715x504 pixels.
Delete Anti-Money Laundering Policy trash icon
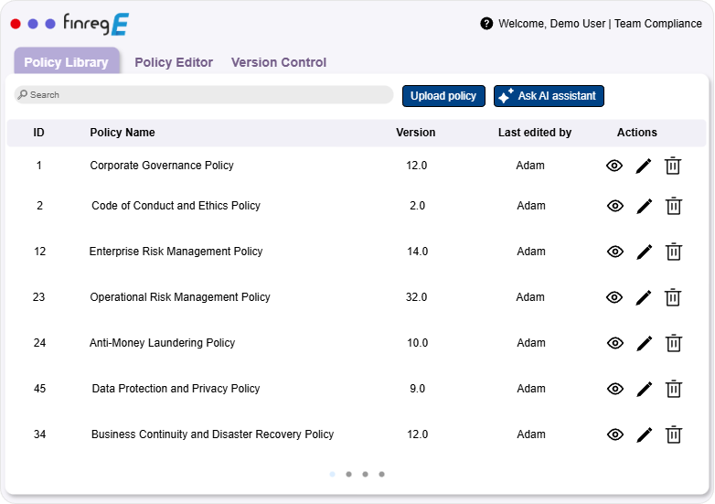click(674, 343)
